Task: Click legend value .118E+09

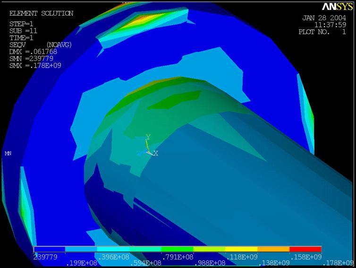Action: point(242,257)
